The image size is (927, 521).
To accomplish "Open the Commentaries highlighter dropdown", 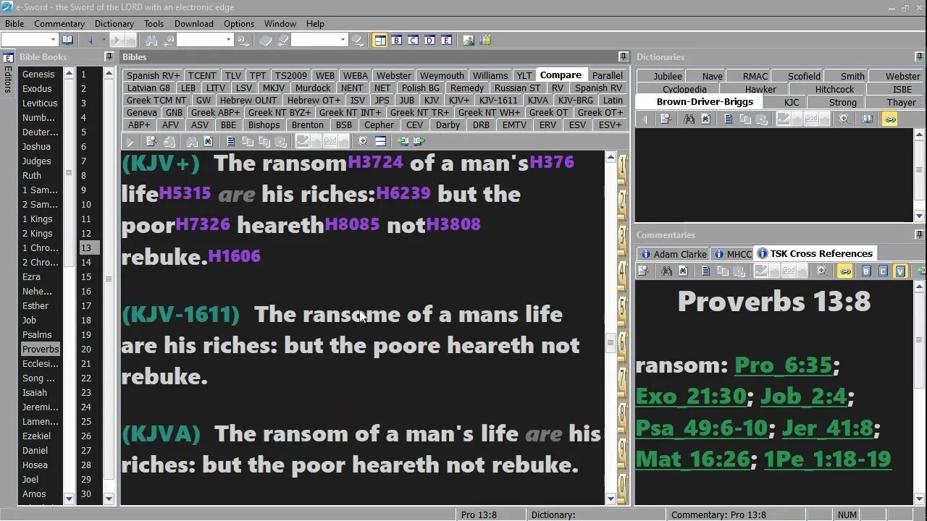I will coord(774,271).
